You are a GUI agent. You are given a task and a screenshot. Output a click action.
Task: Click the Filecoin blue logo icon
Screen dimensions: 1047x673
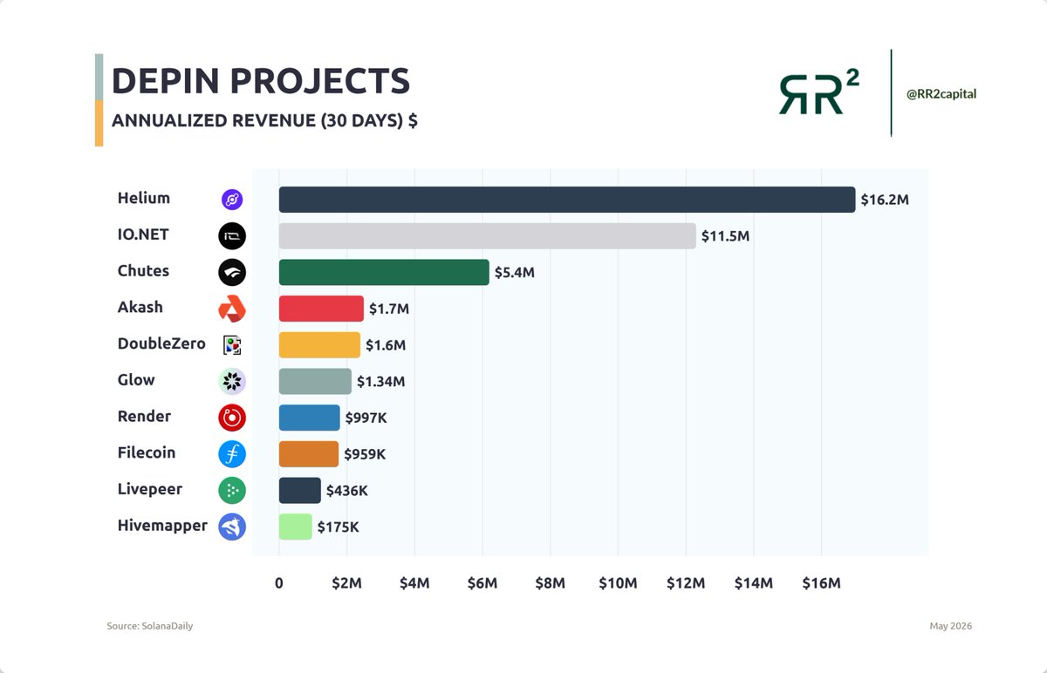[232, 454]
